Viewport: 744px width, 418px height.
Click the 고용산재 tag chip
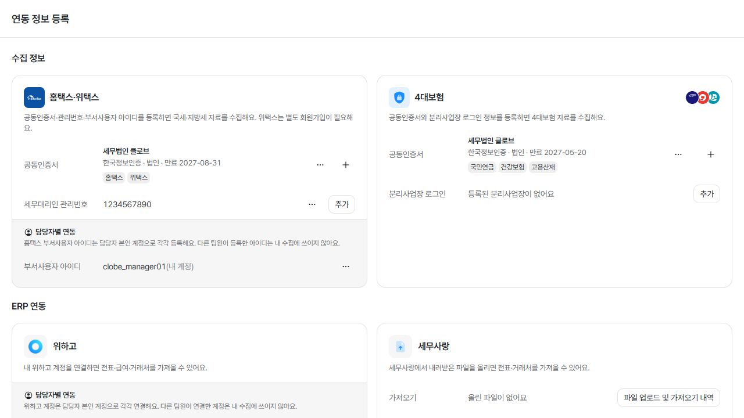[543, 167]
